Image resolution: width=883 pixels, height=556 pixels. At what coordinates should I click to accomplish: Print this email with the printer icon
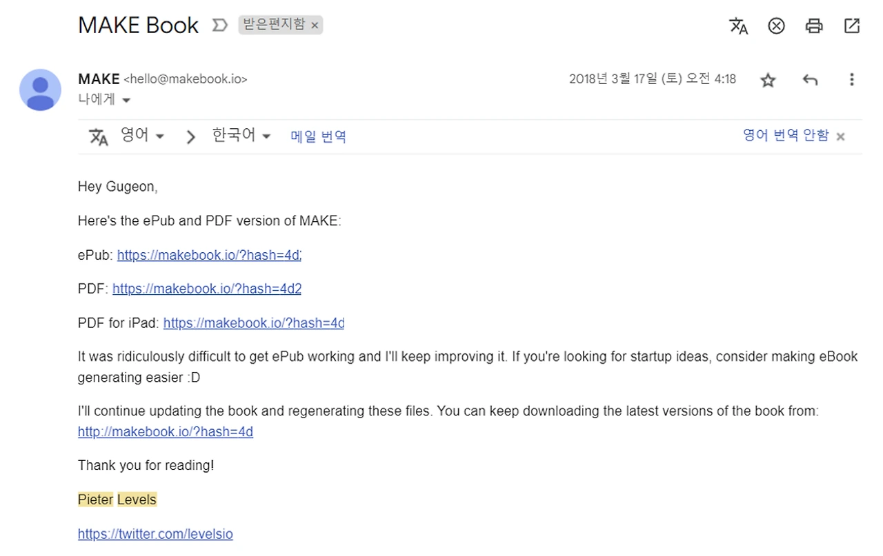click(x=814, y=26)
